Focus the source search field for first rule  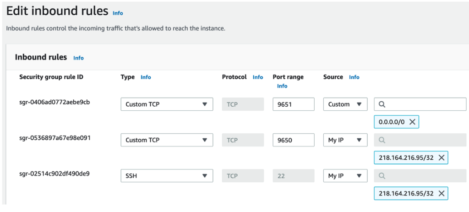pyautogui.click(x=424, y=104)
